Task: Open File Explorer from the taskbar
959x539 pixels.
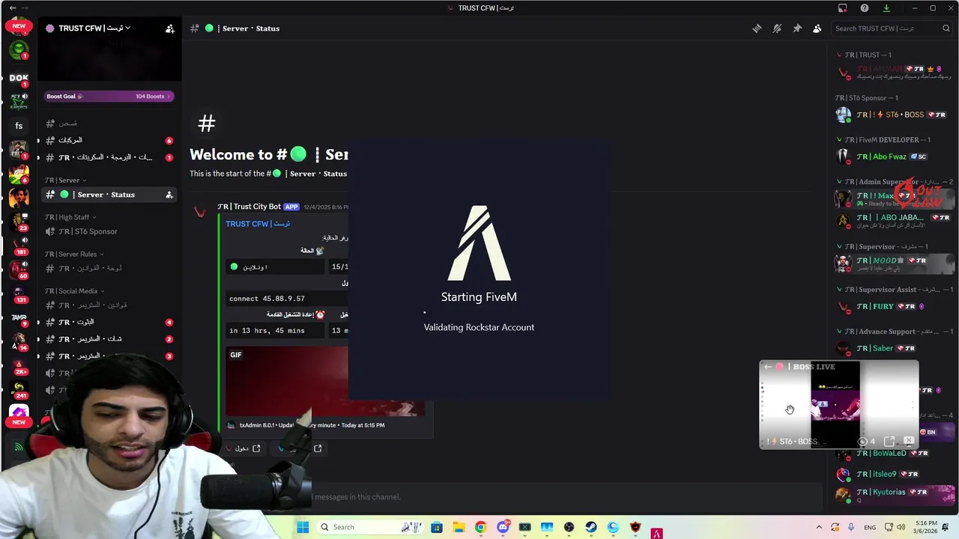Action: coord(459,527)
